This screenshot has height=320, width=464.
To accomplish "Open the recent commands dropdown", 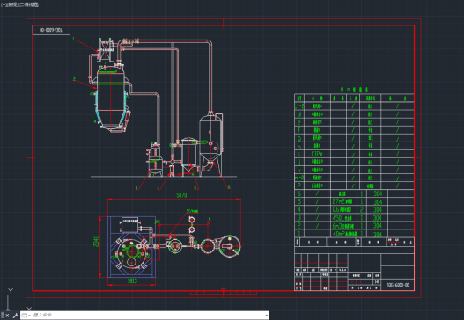I will pyautogui.click(x=26, y=316).
